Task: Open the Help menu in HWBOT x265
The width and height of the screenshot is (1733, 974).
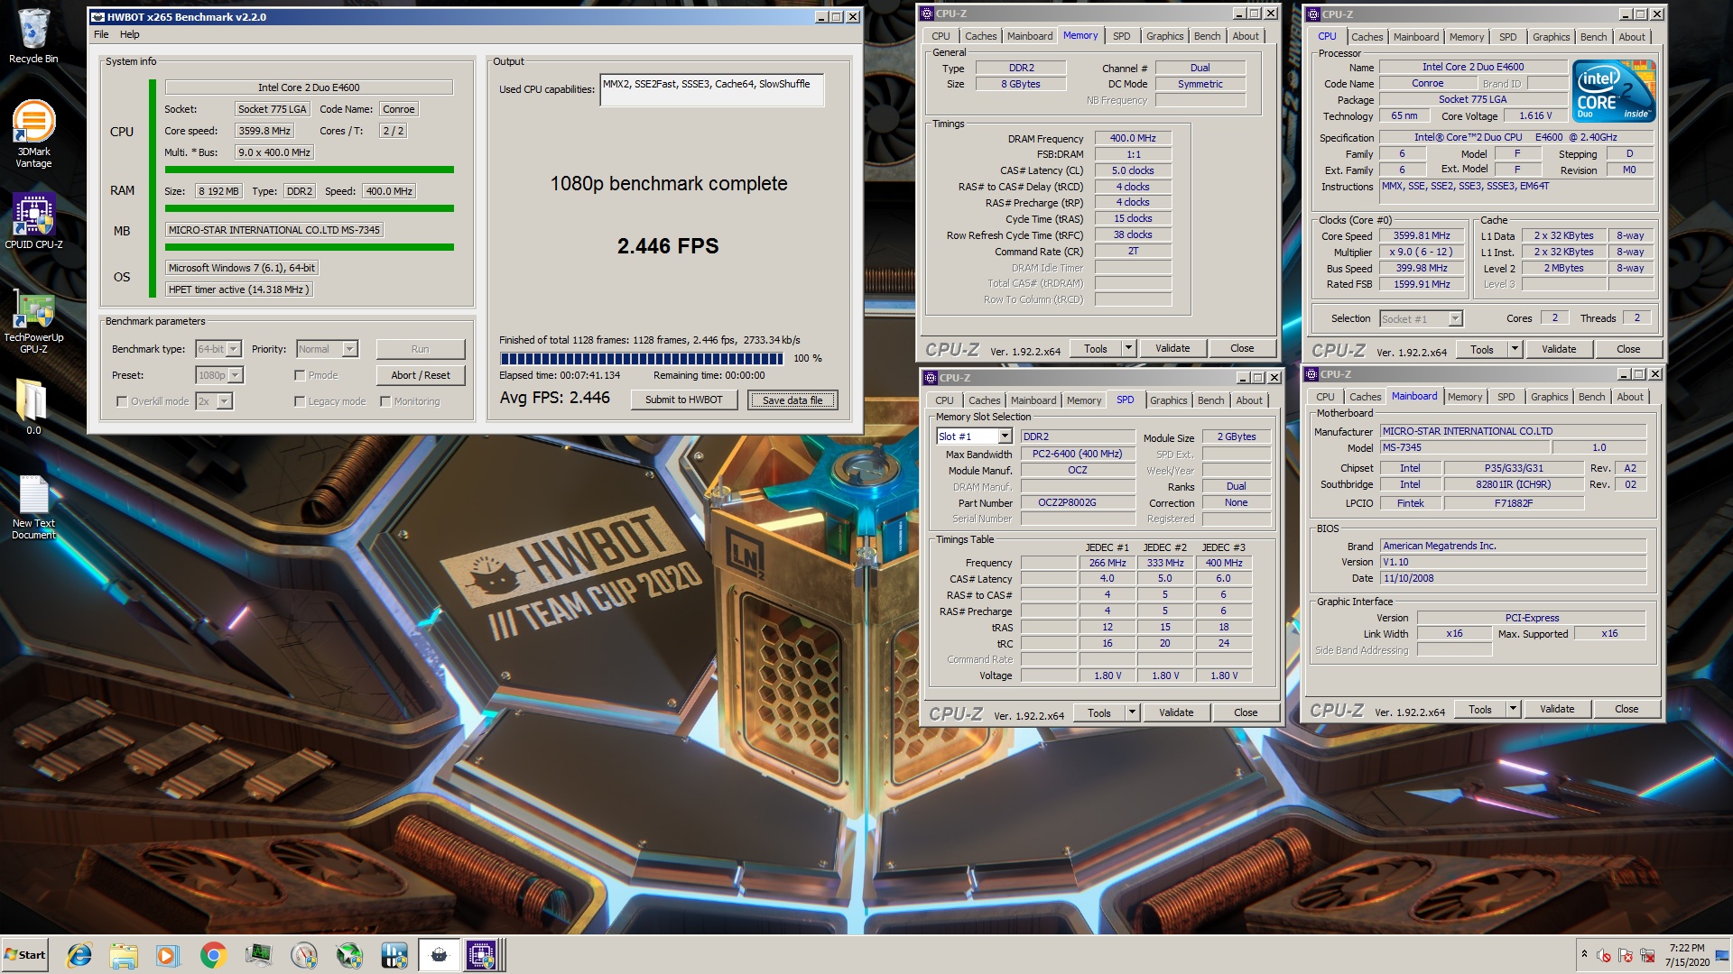Action: pyautogui.click(x=130, y=34)
